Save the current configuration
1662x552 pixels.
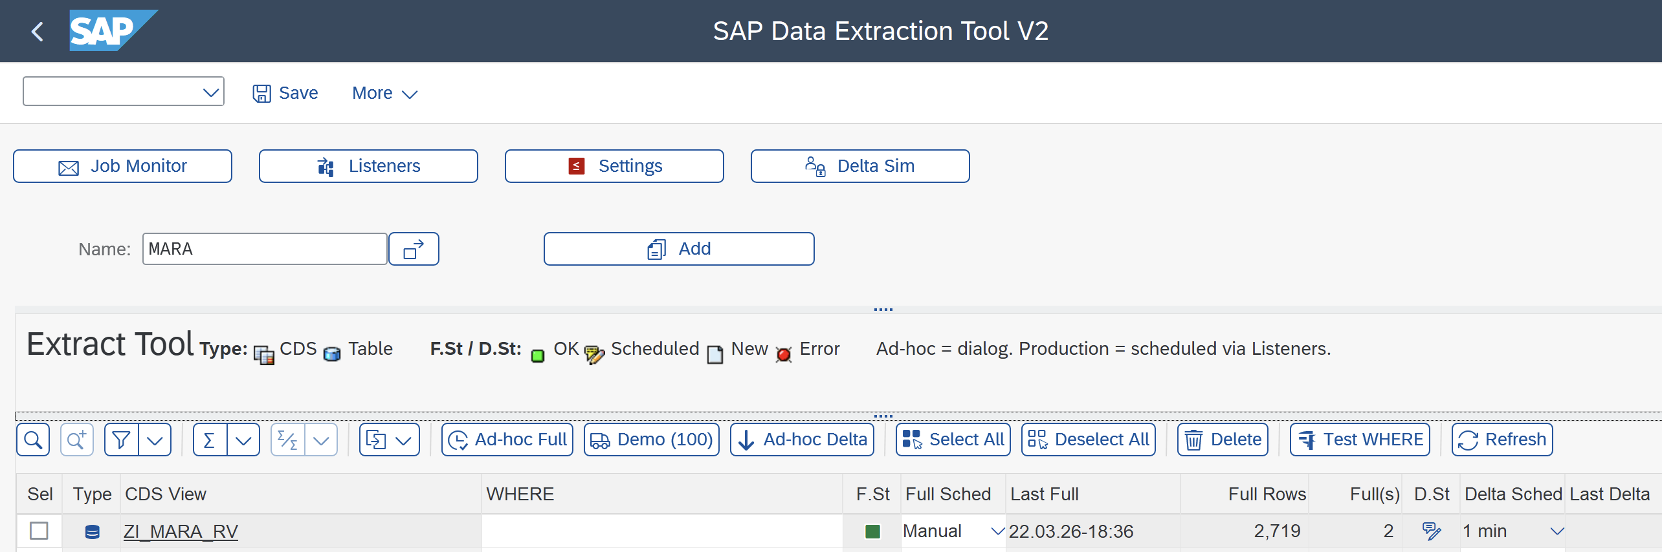point(285,93)
